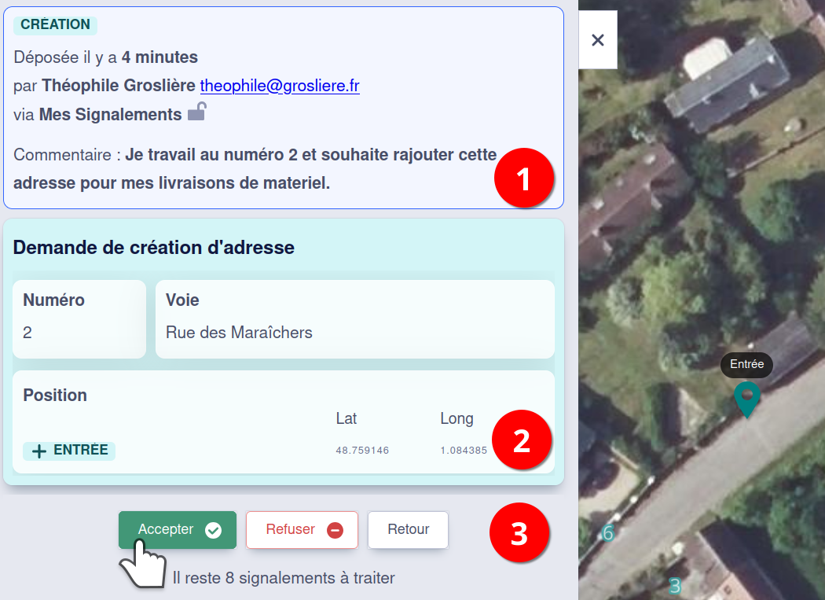The height and width of the screenshot is (600, 825).
Task: Click the red numbered circle 1
Action: 524,178
